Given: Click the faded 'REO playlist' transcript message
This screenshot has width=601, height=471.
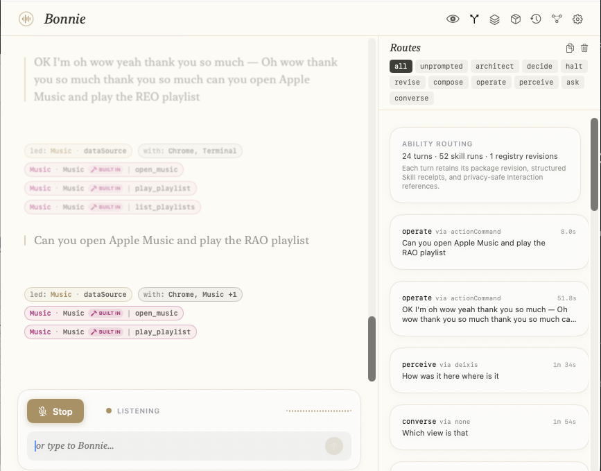Looking at the screenshot, I should pos(186,79).
